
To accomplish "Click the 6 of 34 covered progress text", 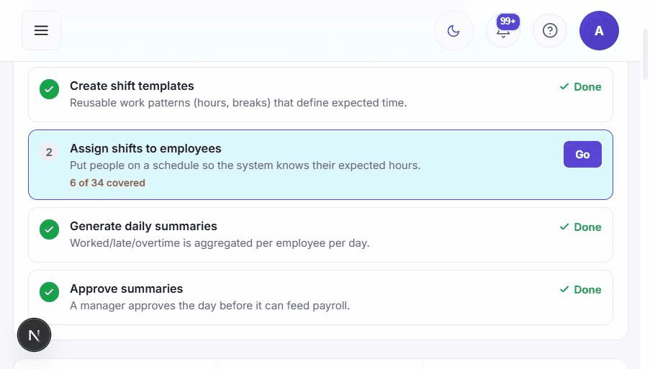I will (107, 183).
